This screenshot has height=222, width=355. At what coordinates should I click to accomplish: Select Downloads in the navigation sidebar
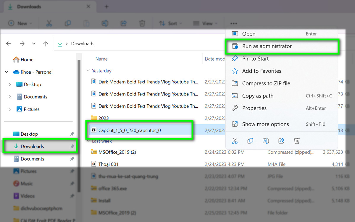coord(40,147)
